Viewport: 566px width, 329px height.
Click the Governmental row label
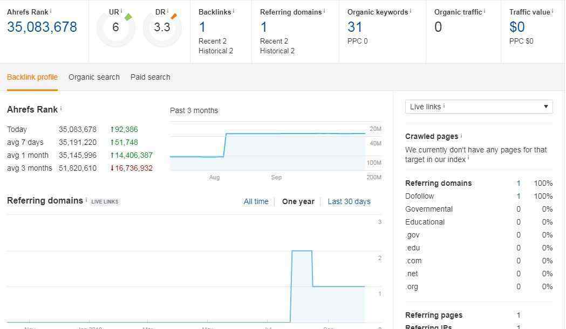click(x=429, y=209)
